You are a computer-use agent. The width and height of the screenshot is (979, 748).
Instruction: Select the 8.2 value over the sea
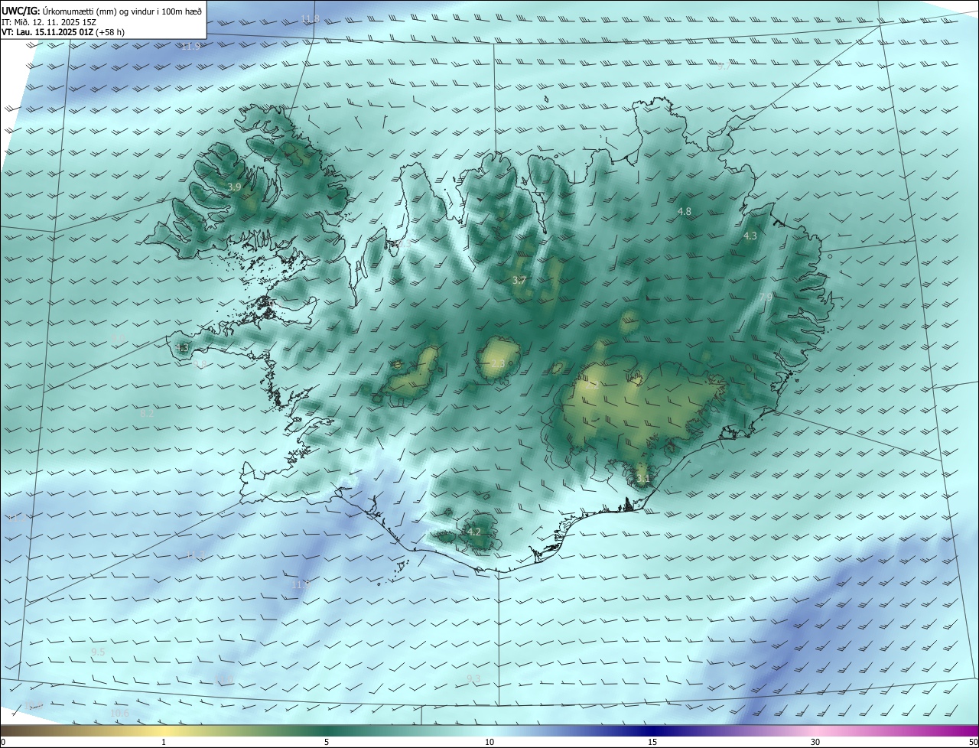pyautogui.click(x=147, y=413)
